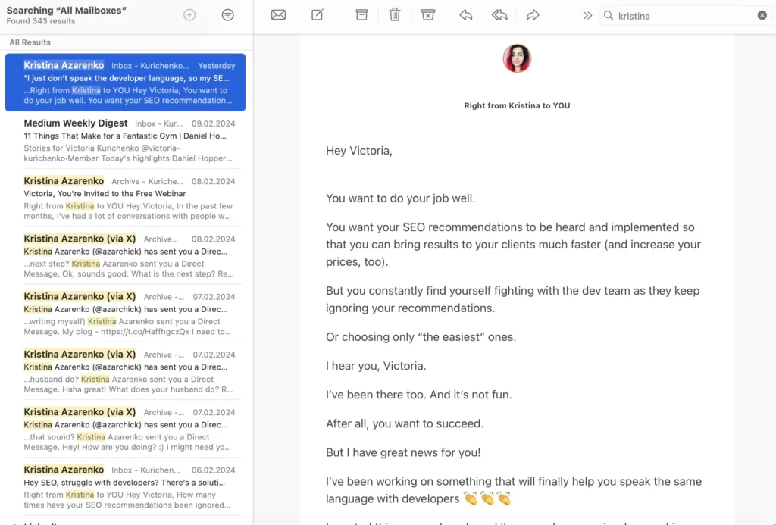776x525 pixels.
Task: Click Kristina's profile avatar photo
Action: [x=517, y=58]
